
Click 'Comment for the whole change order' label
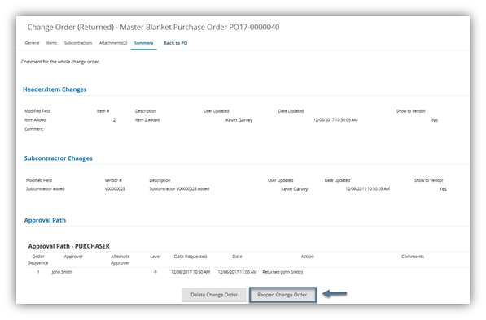pos(60,62)
